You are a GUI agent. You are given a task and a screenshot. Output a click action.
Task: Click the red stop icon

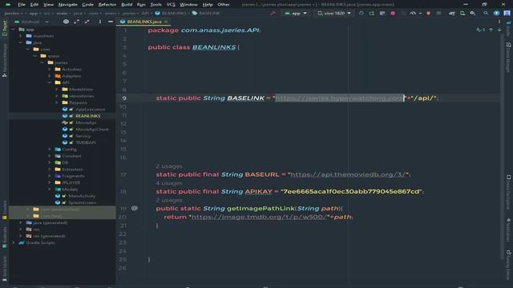click(x=428, y=14)
